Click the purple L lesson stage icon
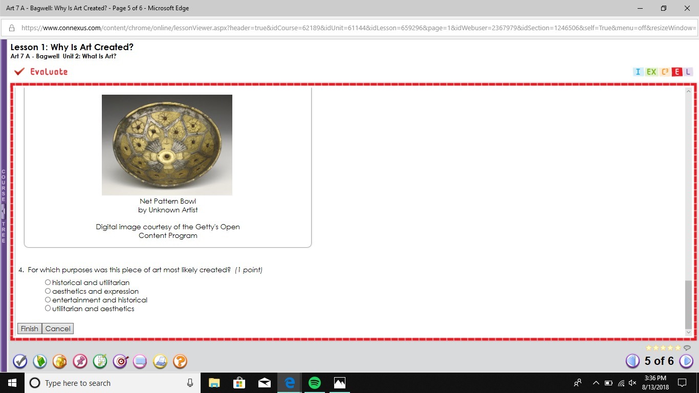699x393 pixels. click(688, 72)
